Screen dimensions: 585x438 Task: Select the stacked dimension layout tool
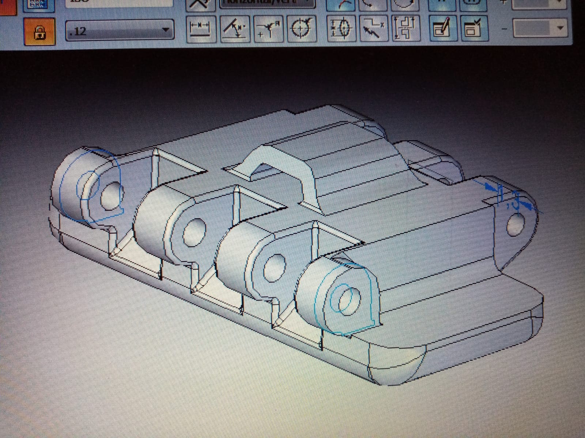coord(406,29)
